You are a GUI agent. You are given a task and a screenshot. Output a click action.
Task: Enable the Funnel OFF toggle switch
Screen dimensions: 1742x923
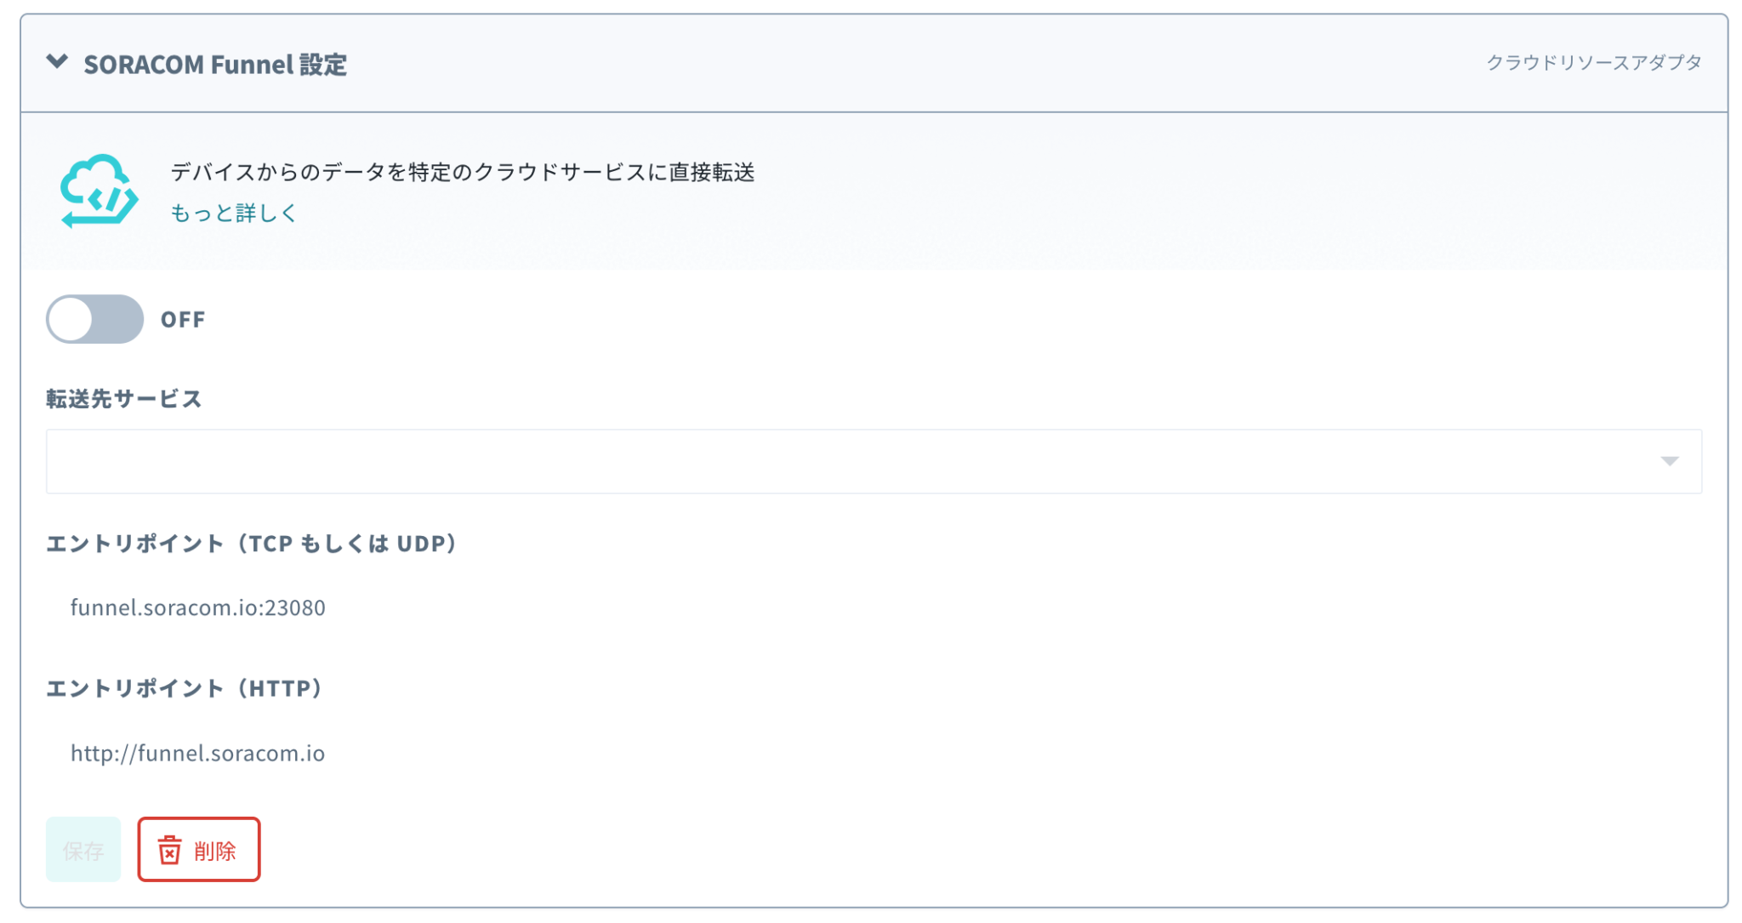94,319
